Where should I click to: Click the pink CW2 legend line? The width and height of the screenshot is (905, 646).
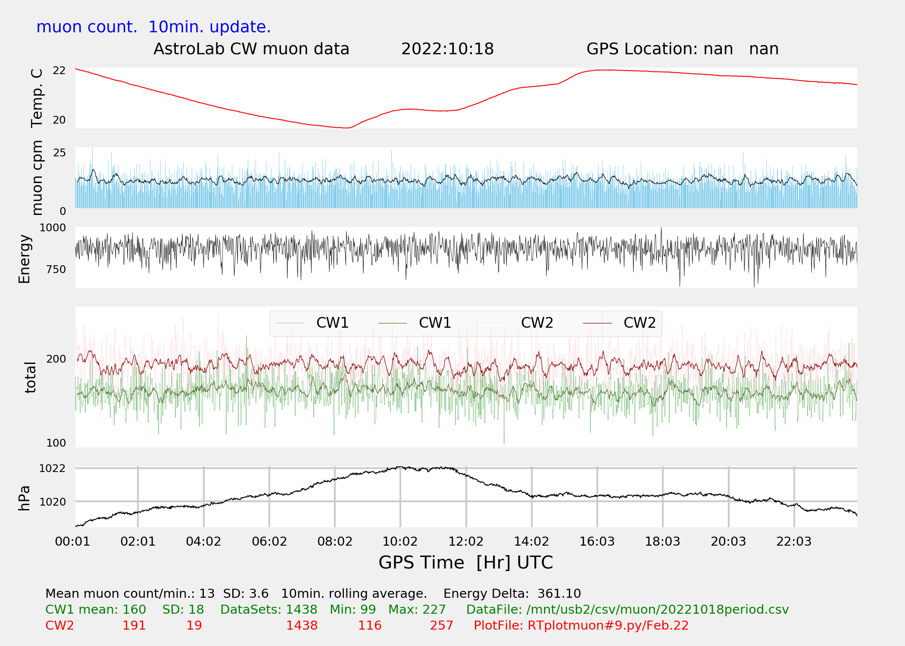pyautogui.click(x=495, y=323)
